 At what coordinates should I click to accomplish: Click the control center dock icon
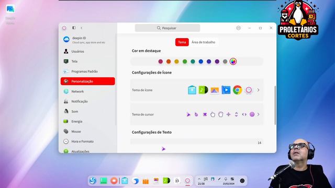187,181
